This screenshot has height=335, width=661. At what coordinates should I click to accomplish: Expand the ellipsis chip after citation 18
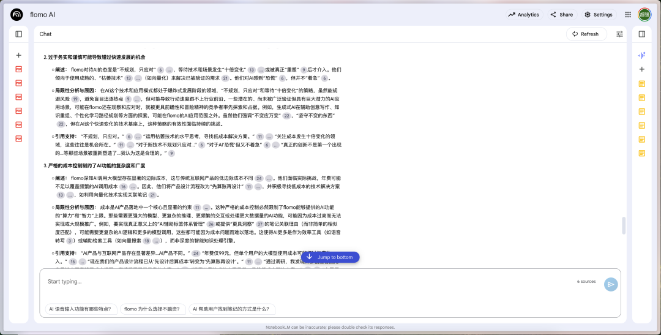pos(157,241)
